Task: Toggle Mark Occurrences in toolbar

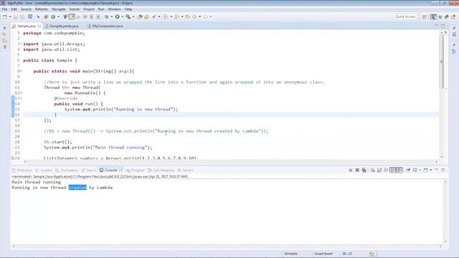Action: tap(72, 16)
